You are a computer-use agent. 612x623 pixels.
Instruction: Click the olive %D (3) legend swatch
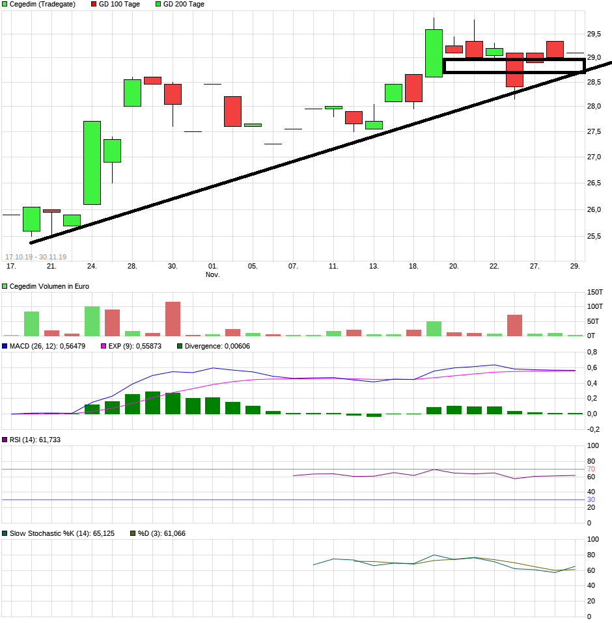(133, 534)
